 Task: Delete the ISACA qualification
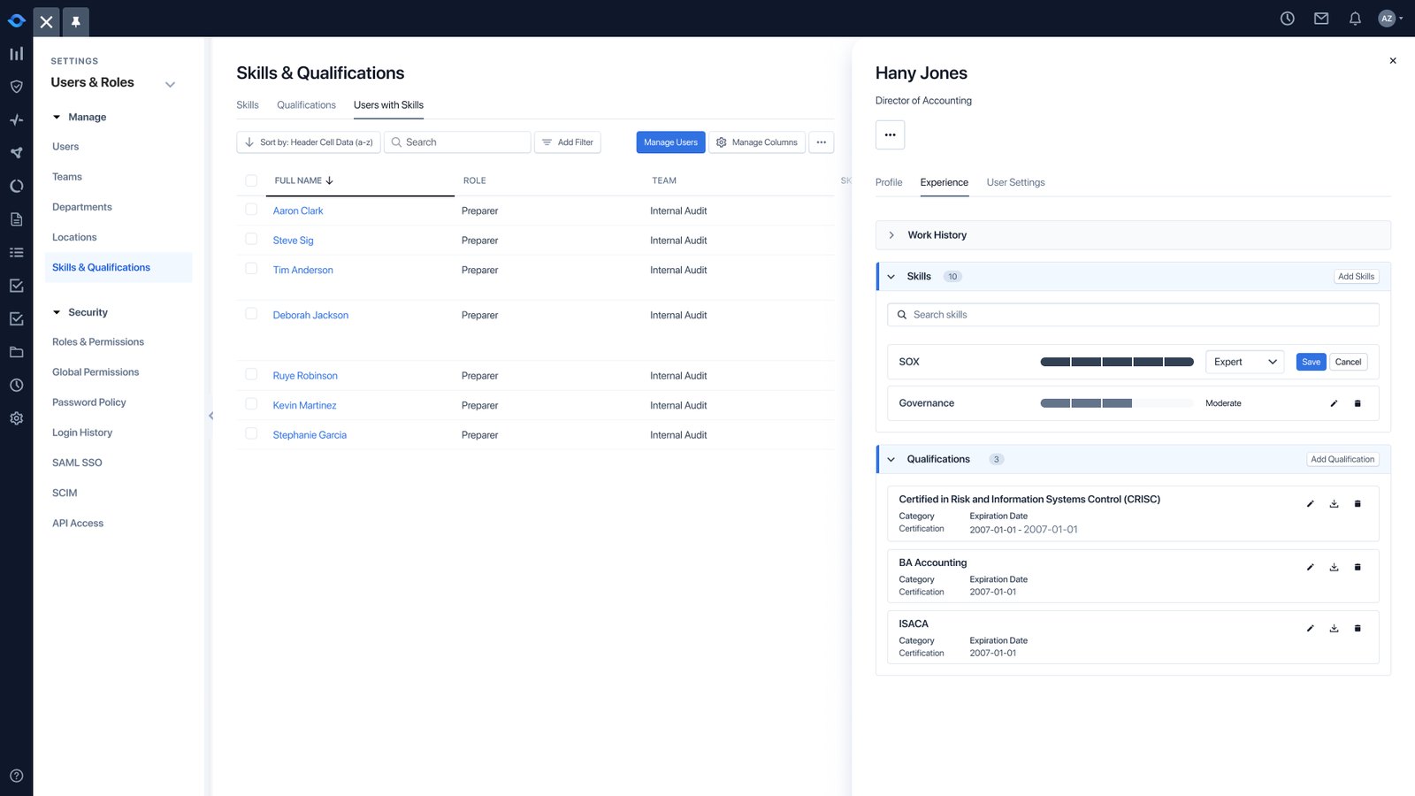[1358, 629]
